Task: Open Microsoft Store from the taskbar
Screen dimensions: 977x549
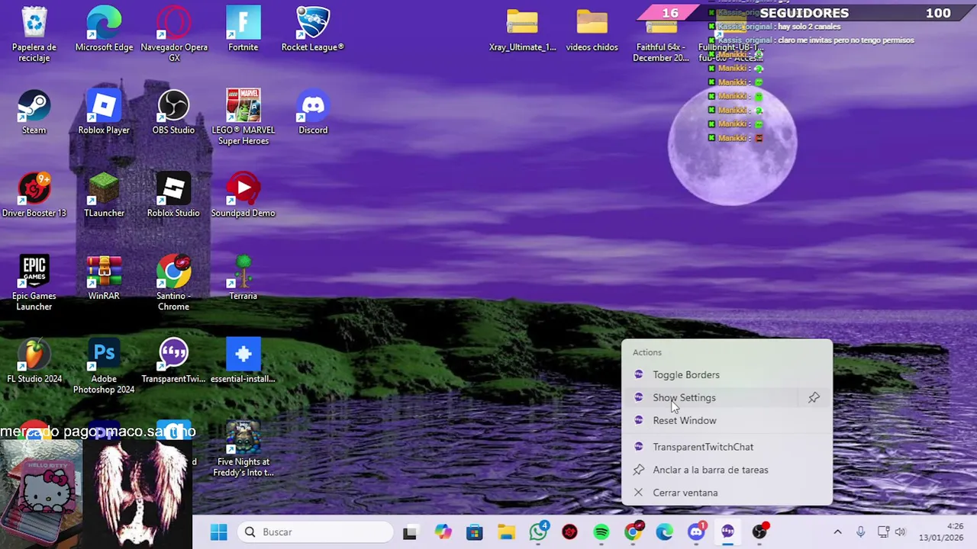Action: 475,532
